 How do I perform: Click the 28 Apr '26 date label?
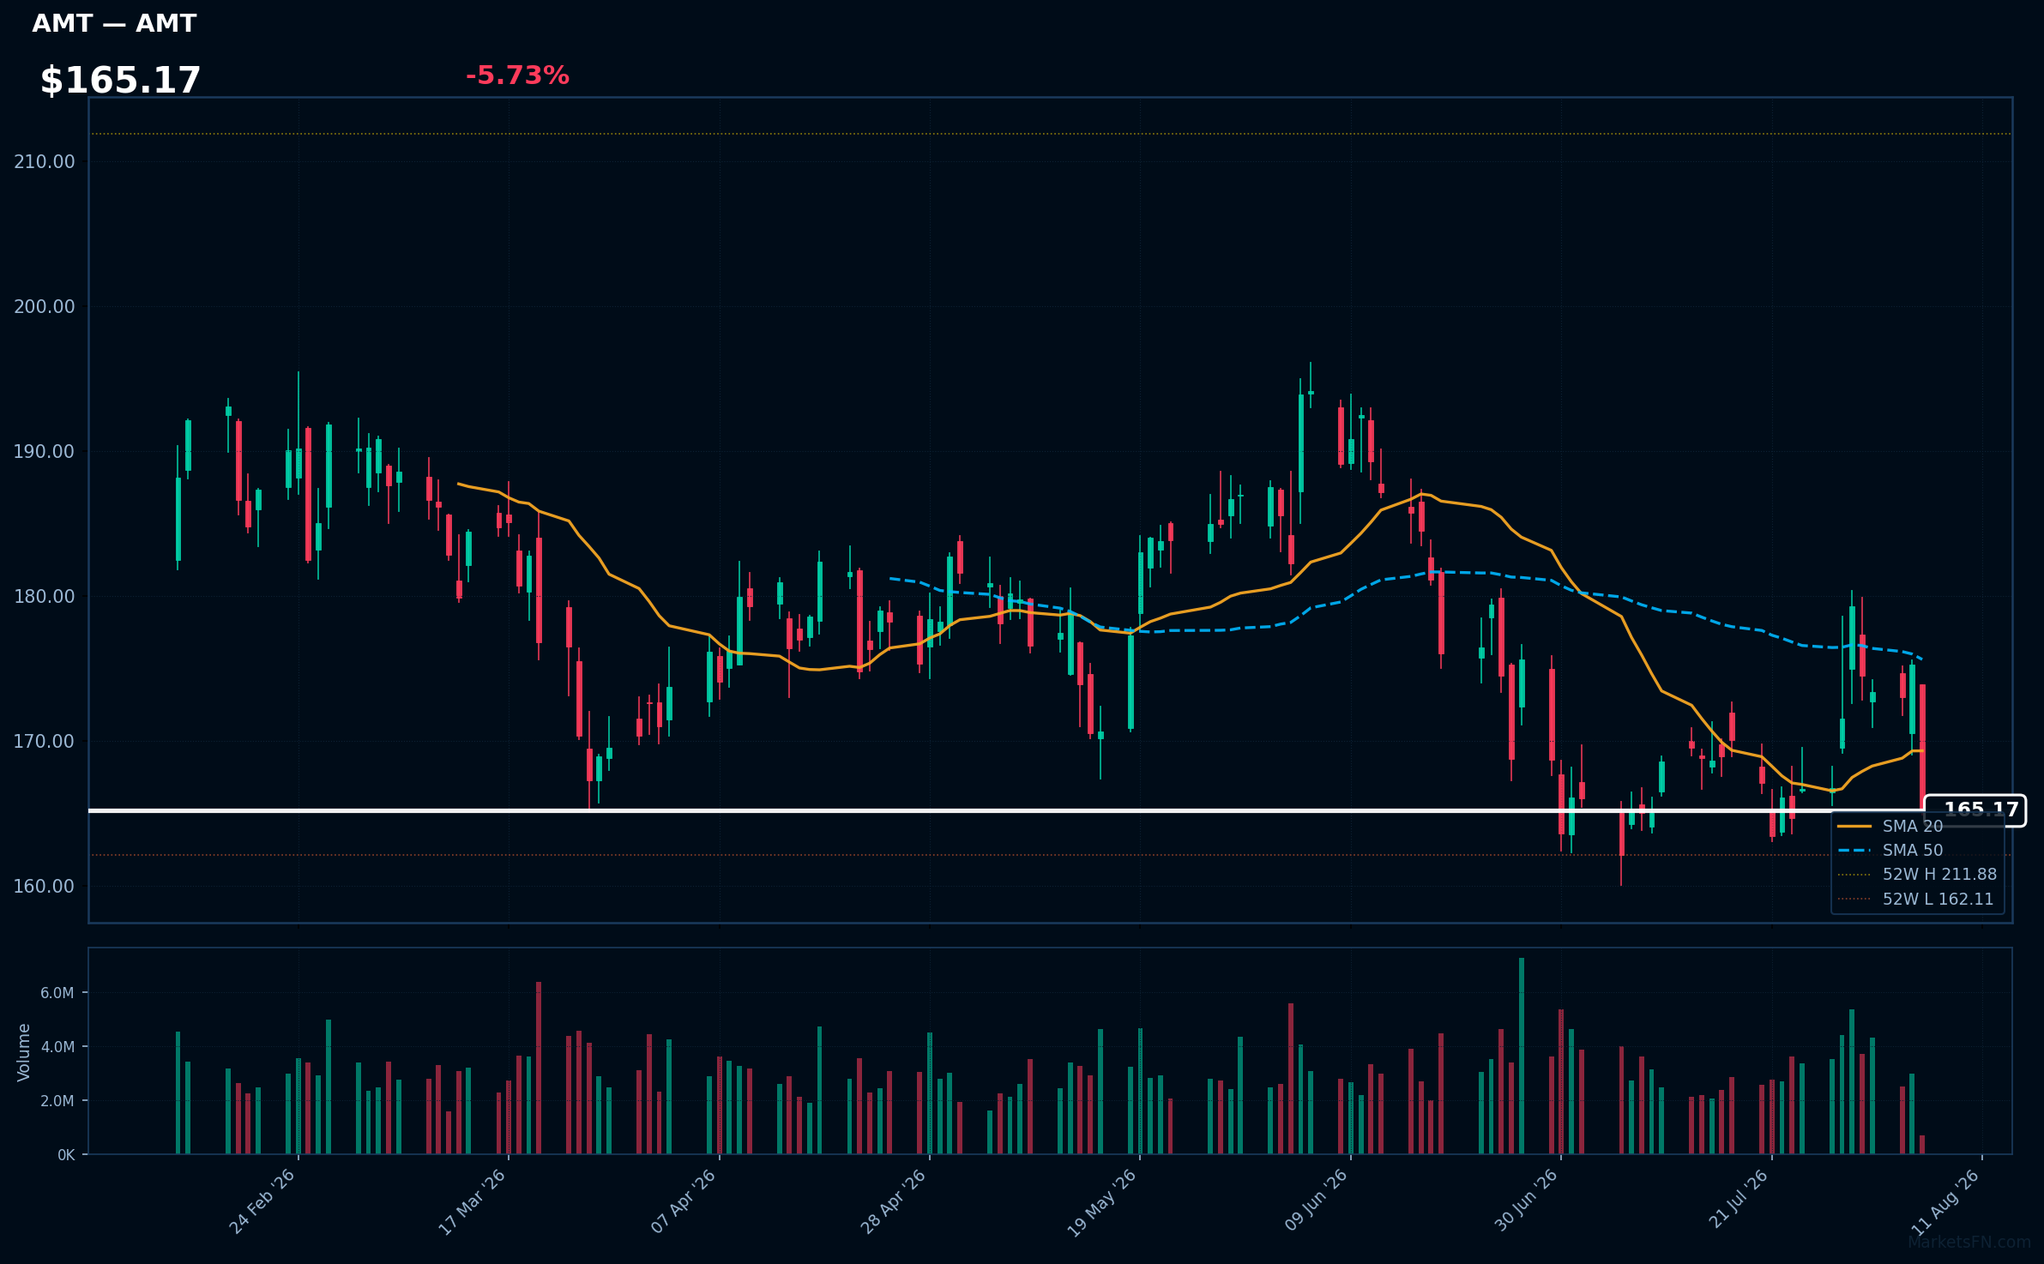[894, 1201]
